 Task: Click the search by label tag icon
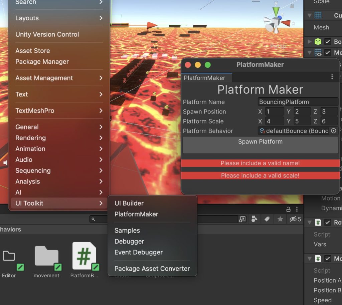coord(267,219)
